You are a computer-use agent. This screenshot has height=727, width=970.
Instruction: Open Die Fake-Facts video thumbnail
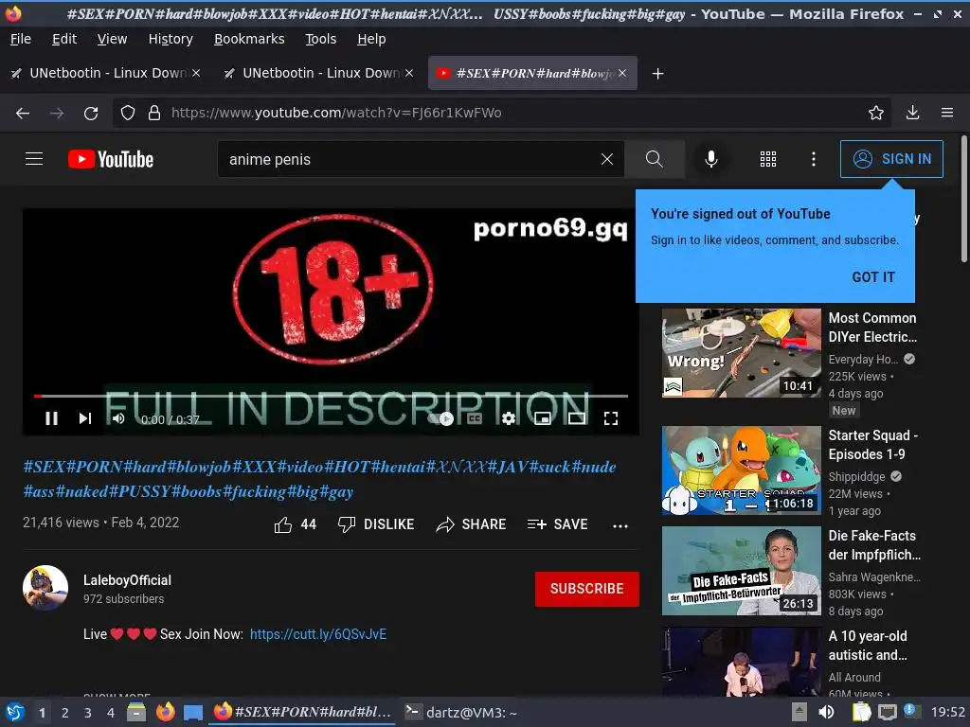[x=741, y=571]
